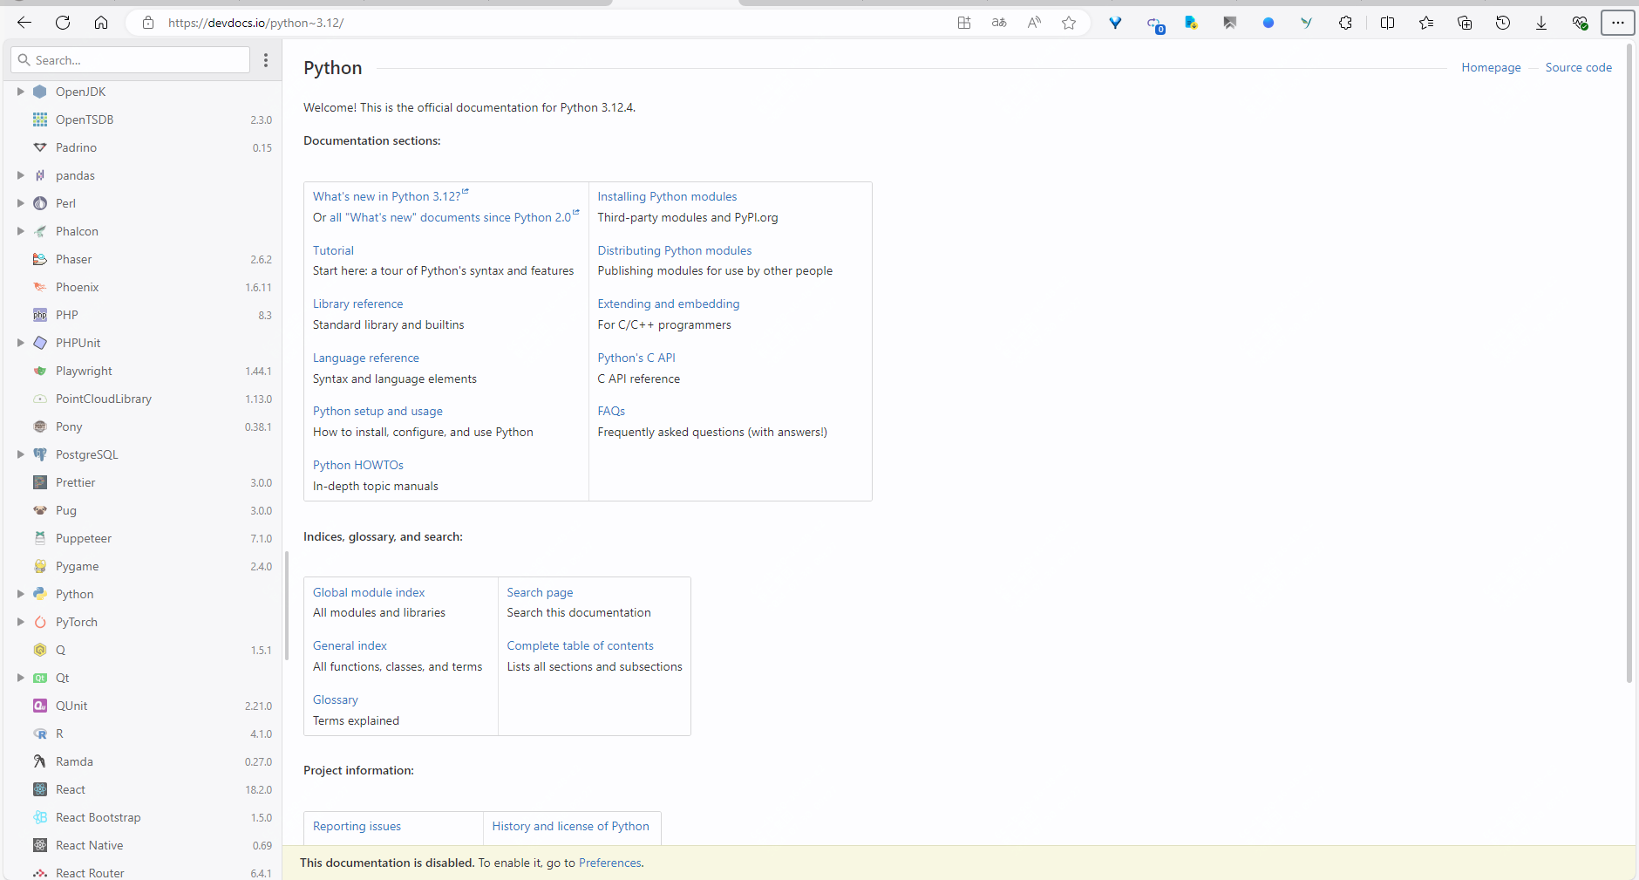Open browser history icon
The width and height of the screenshot is (1639, 880).
tap(1503, 23)
